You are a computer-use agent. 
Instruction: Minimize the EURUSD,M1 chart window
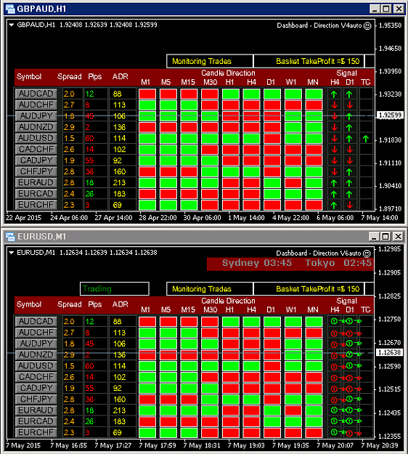pos(374,237)
